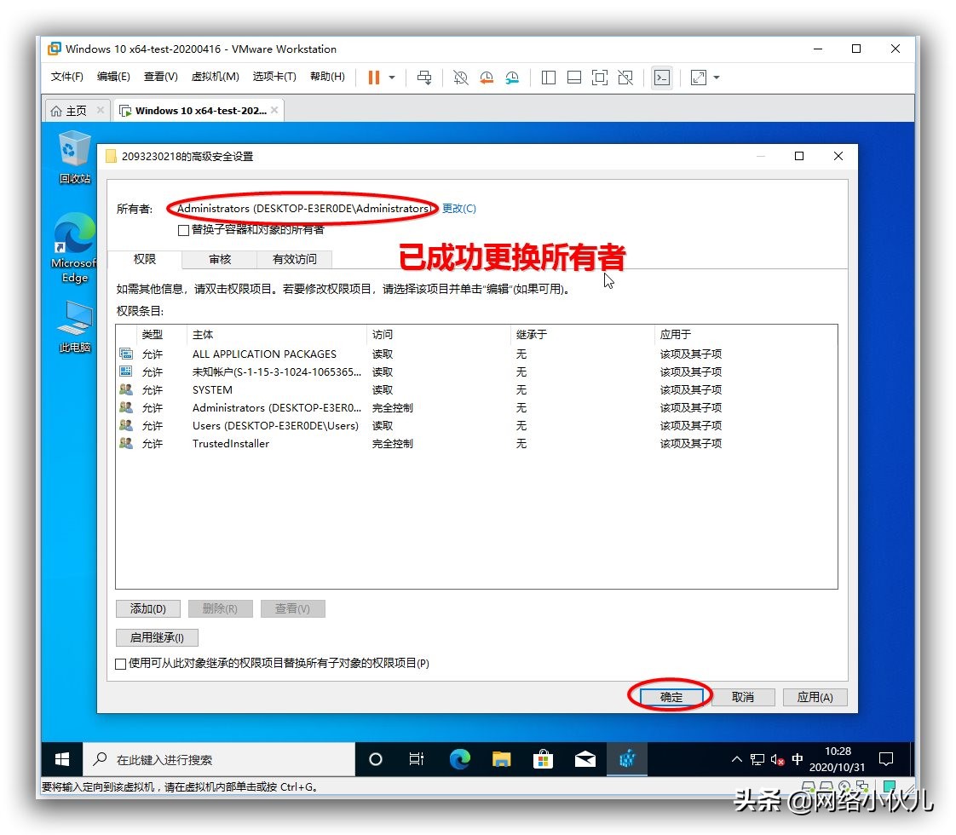
Task: Uncheck 替换子容器和对象的所有者
Action: tap(183, 230)
